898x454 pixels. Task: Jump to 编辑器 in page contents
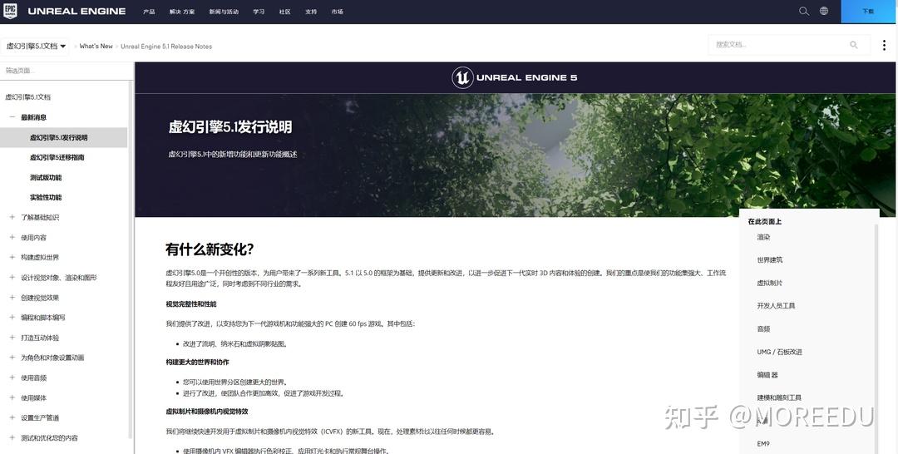[767, 375]
